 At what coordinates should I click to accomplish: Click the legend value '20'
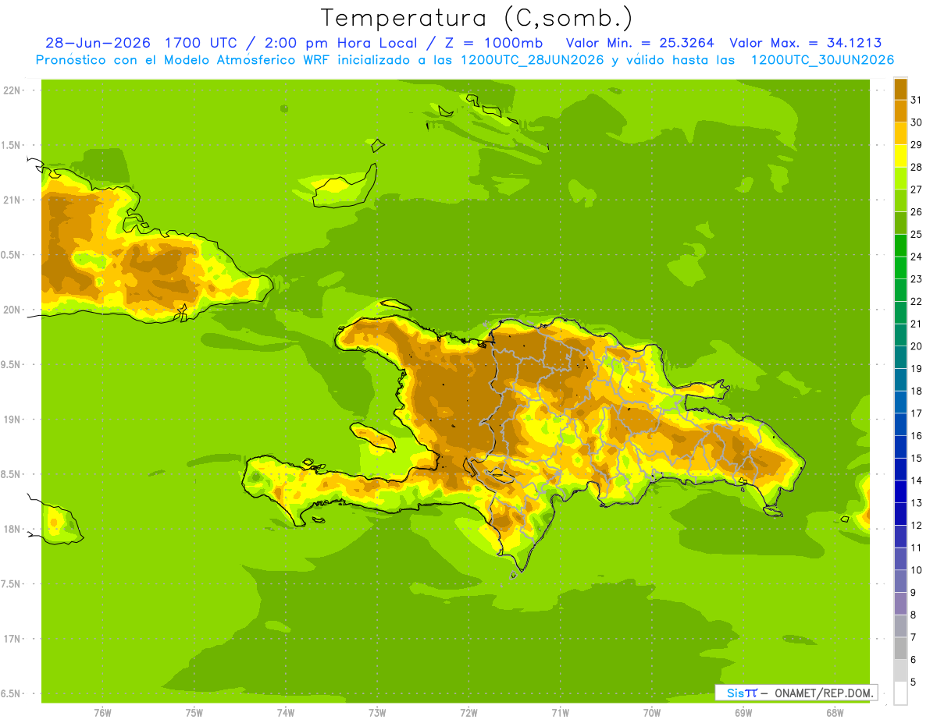(x=916, y=346)
